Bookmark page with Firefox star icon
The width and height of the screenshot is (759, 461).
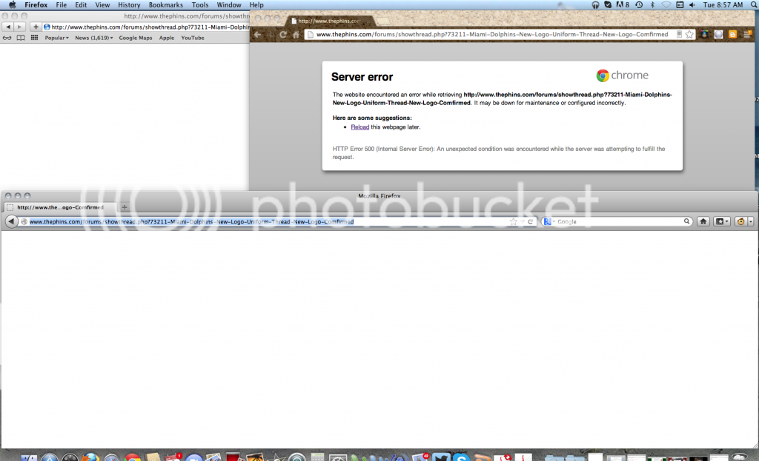coord(513,221)
